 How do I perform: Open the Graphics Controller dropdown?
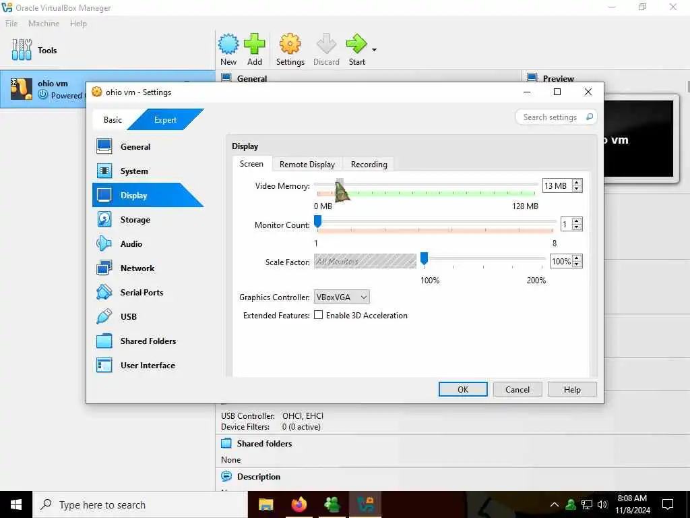click(x=342, y=297)
